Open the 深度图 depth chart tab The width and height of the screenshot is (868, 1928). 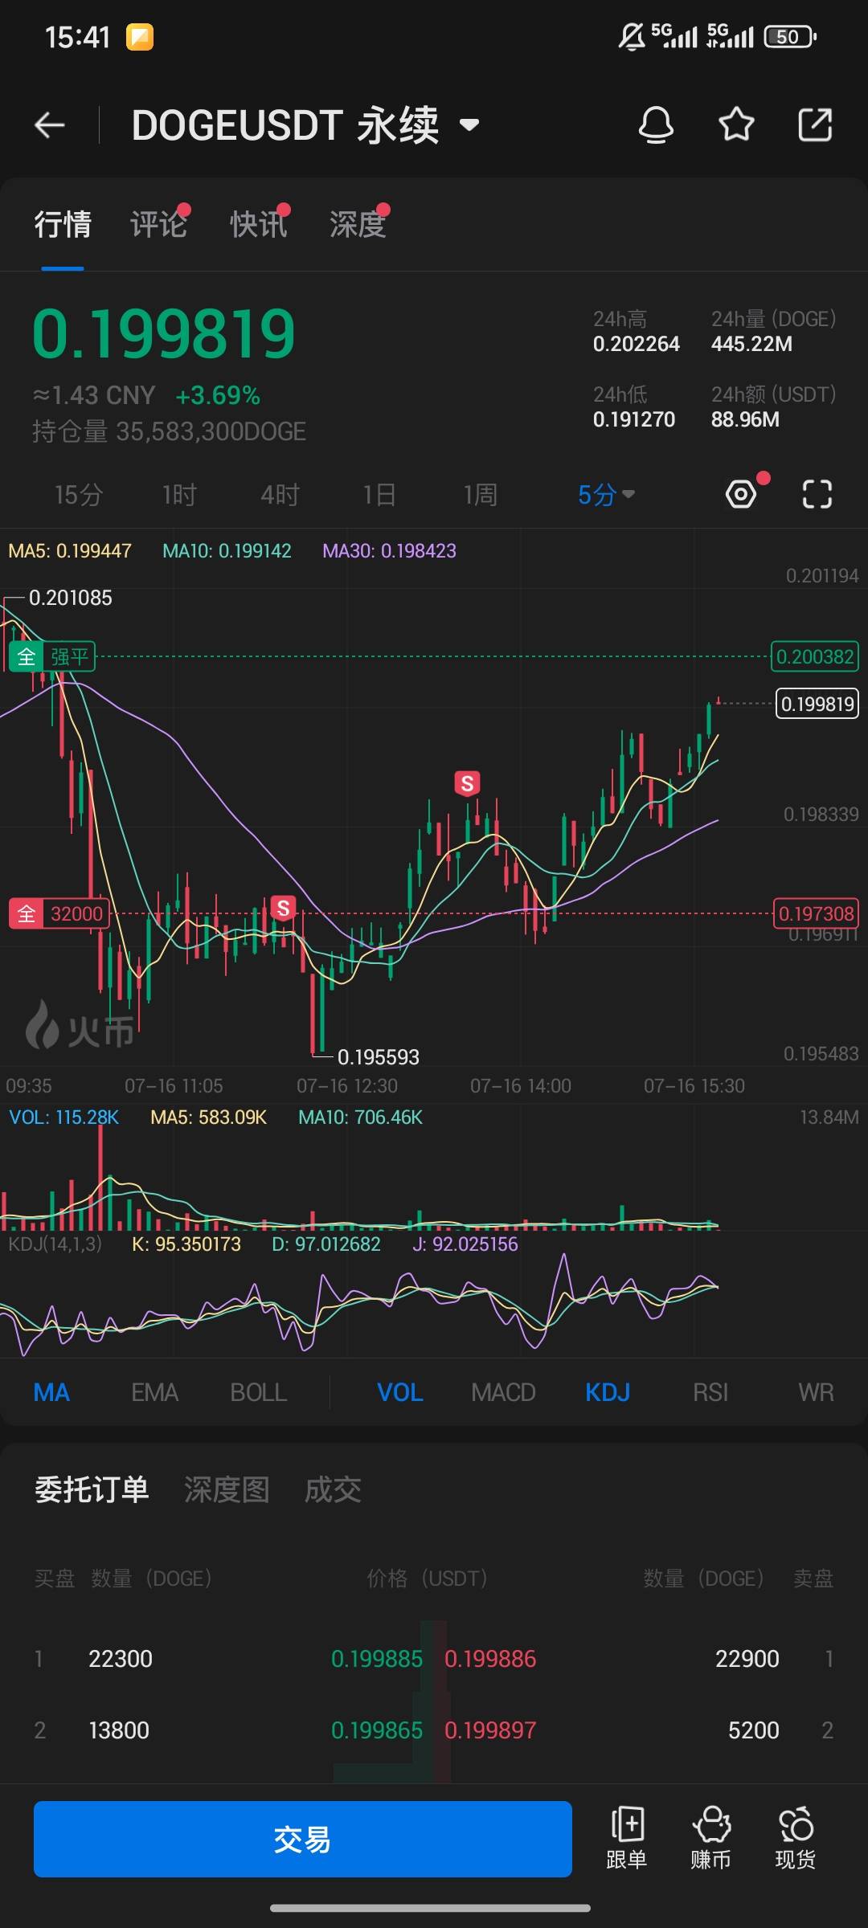click(x=227, y=1489)
